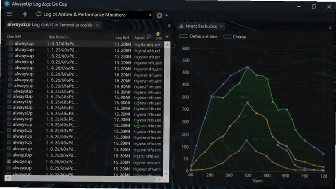Tick the checkbox in the 15.90M row
This screenshot has height=189, width=336.
tap(9, 130)
